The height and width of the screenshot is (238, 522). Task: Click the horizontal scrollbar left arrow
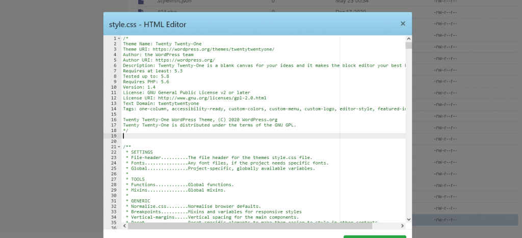coord(124,226)
